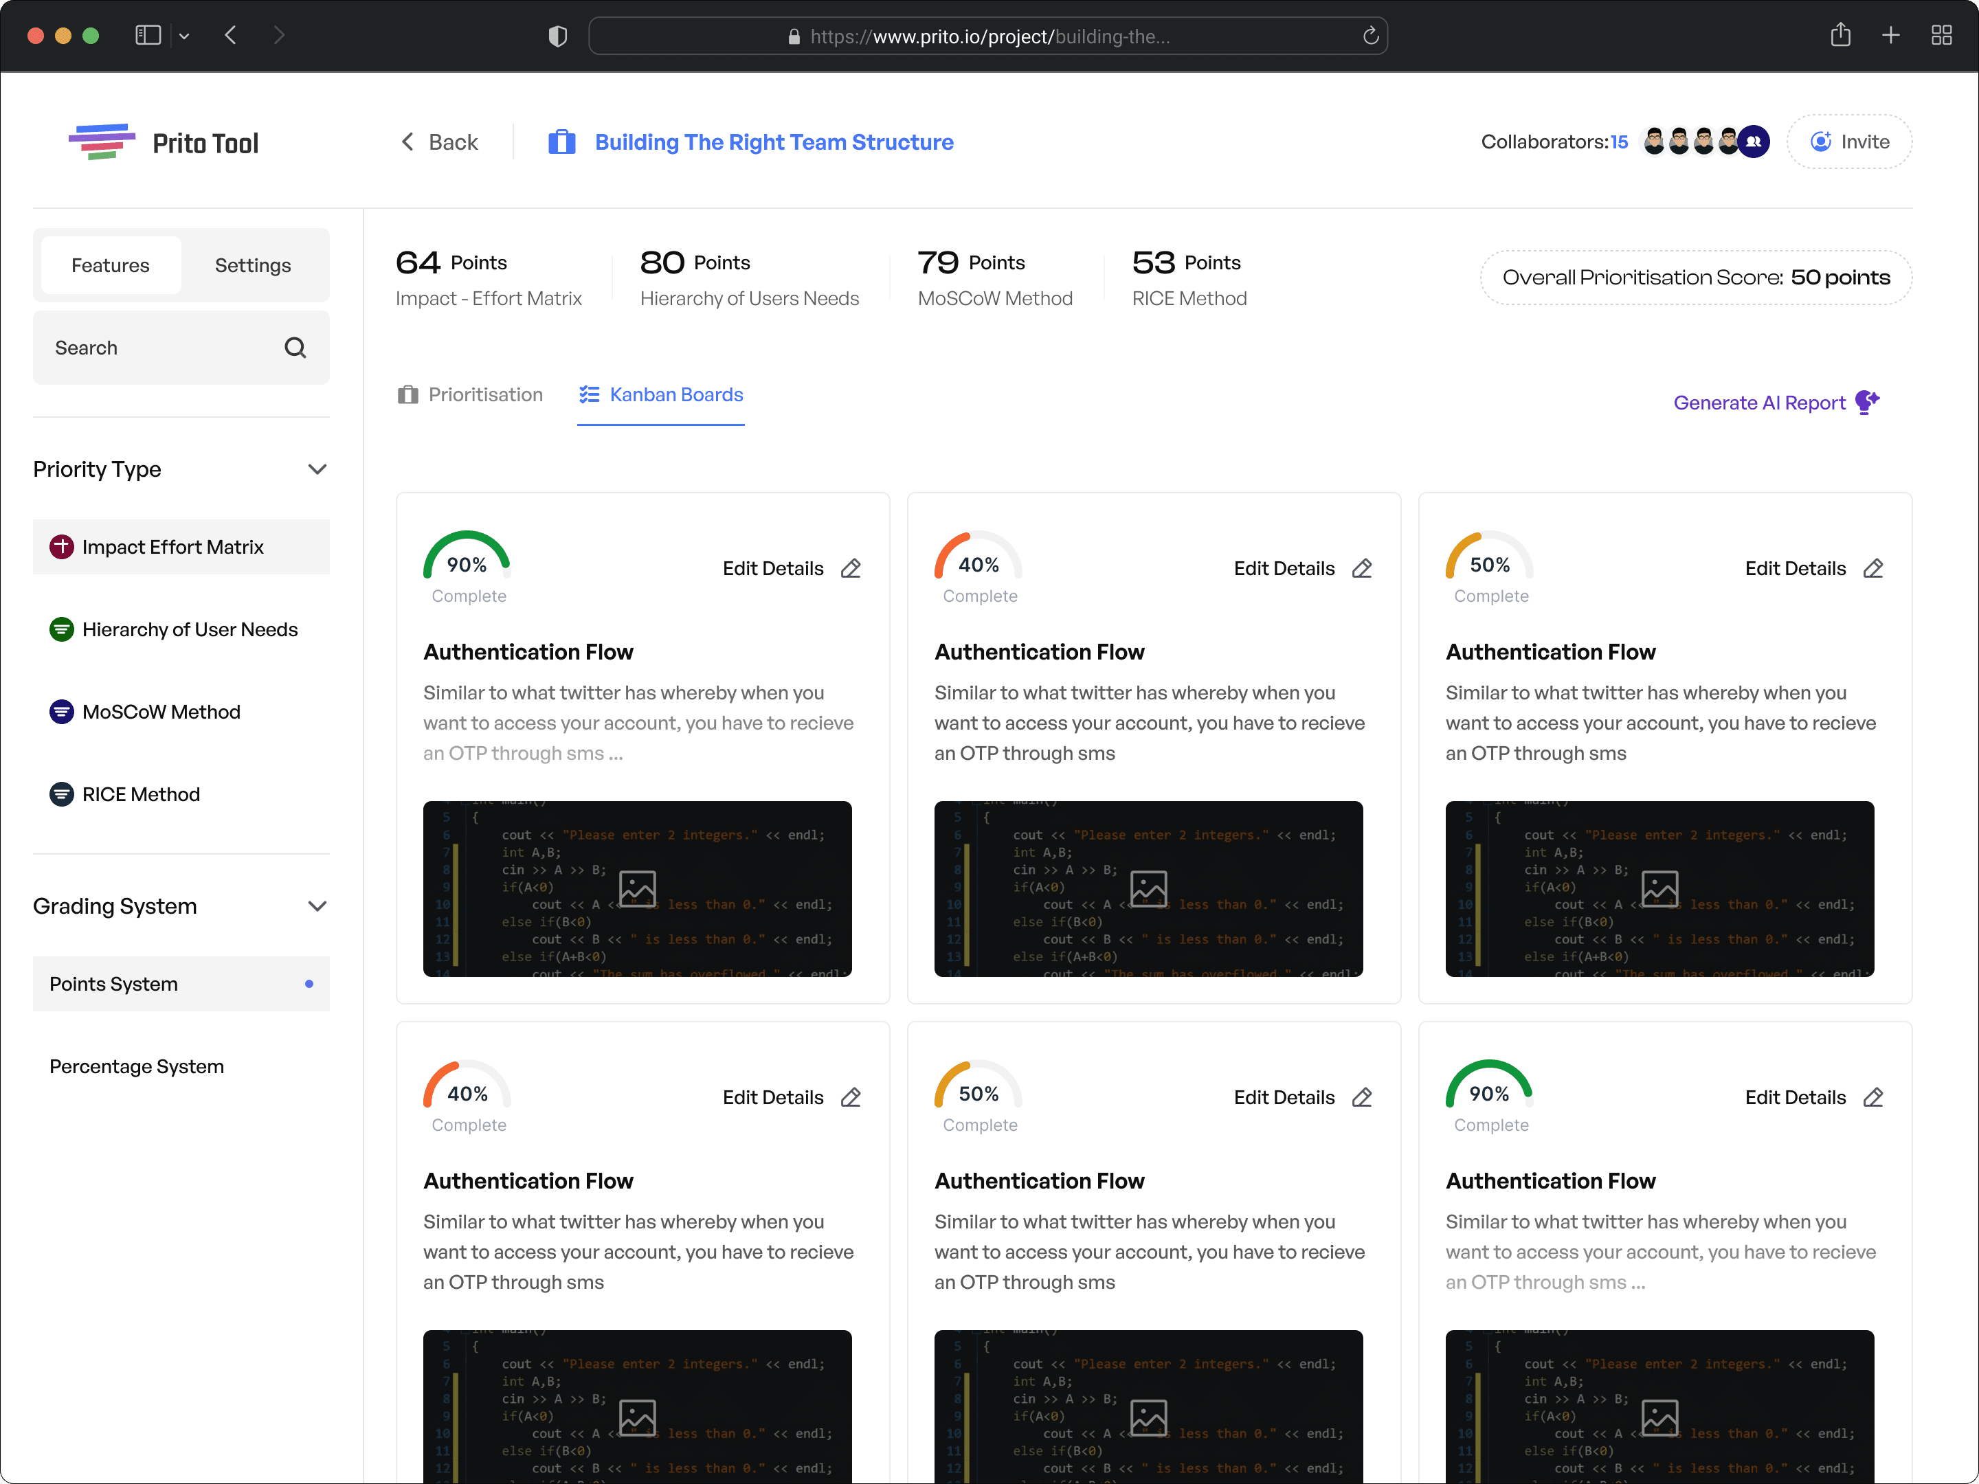Select the Kanban Boards tab
Image resolution: width=1979 pixels, height=1484 pixels.
661,394
